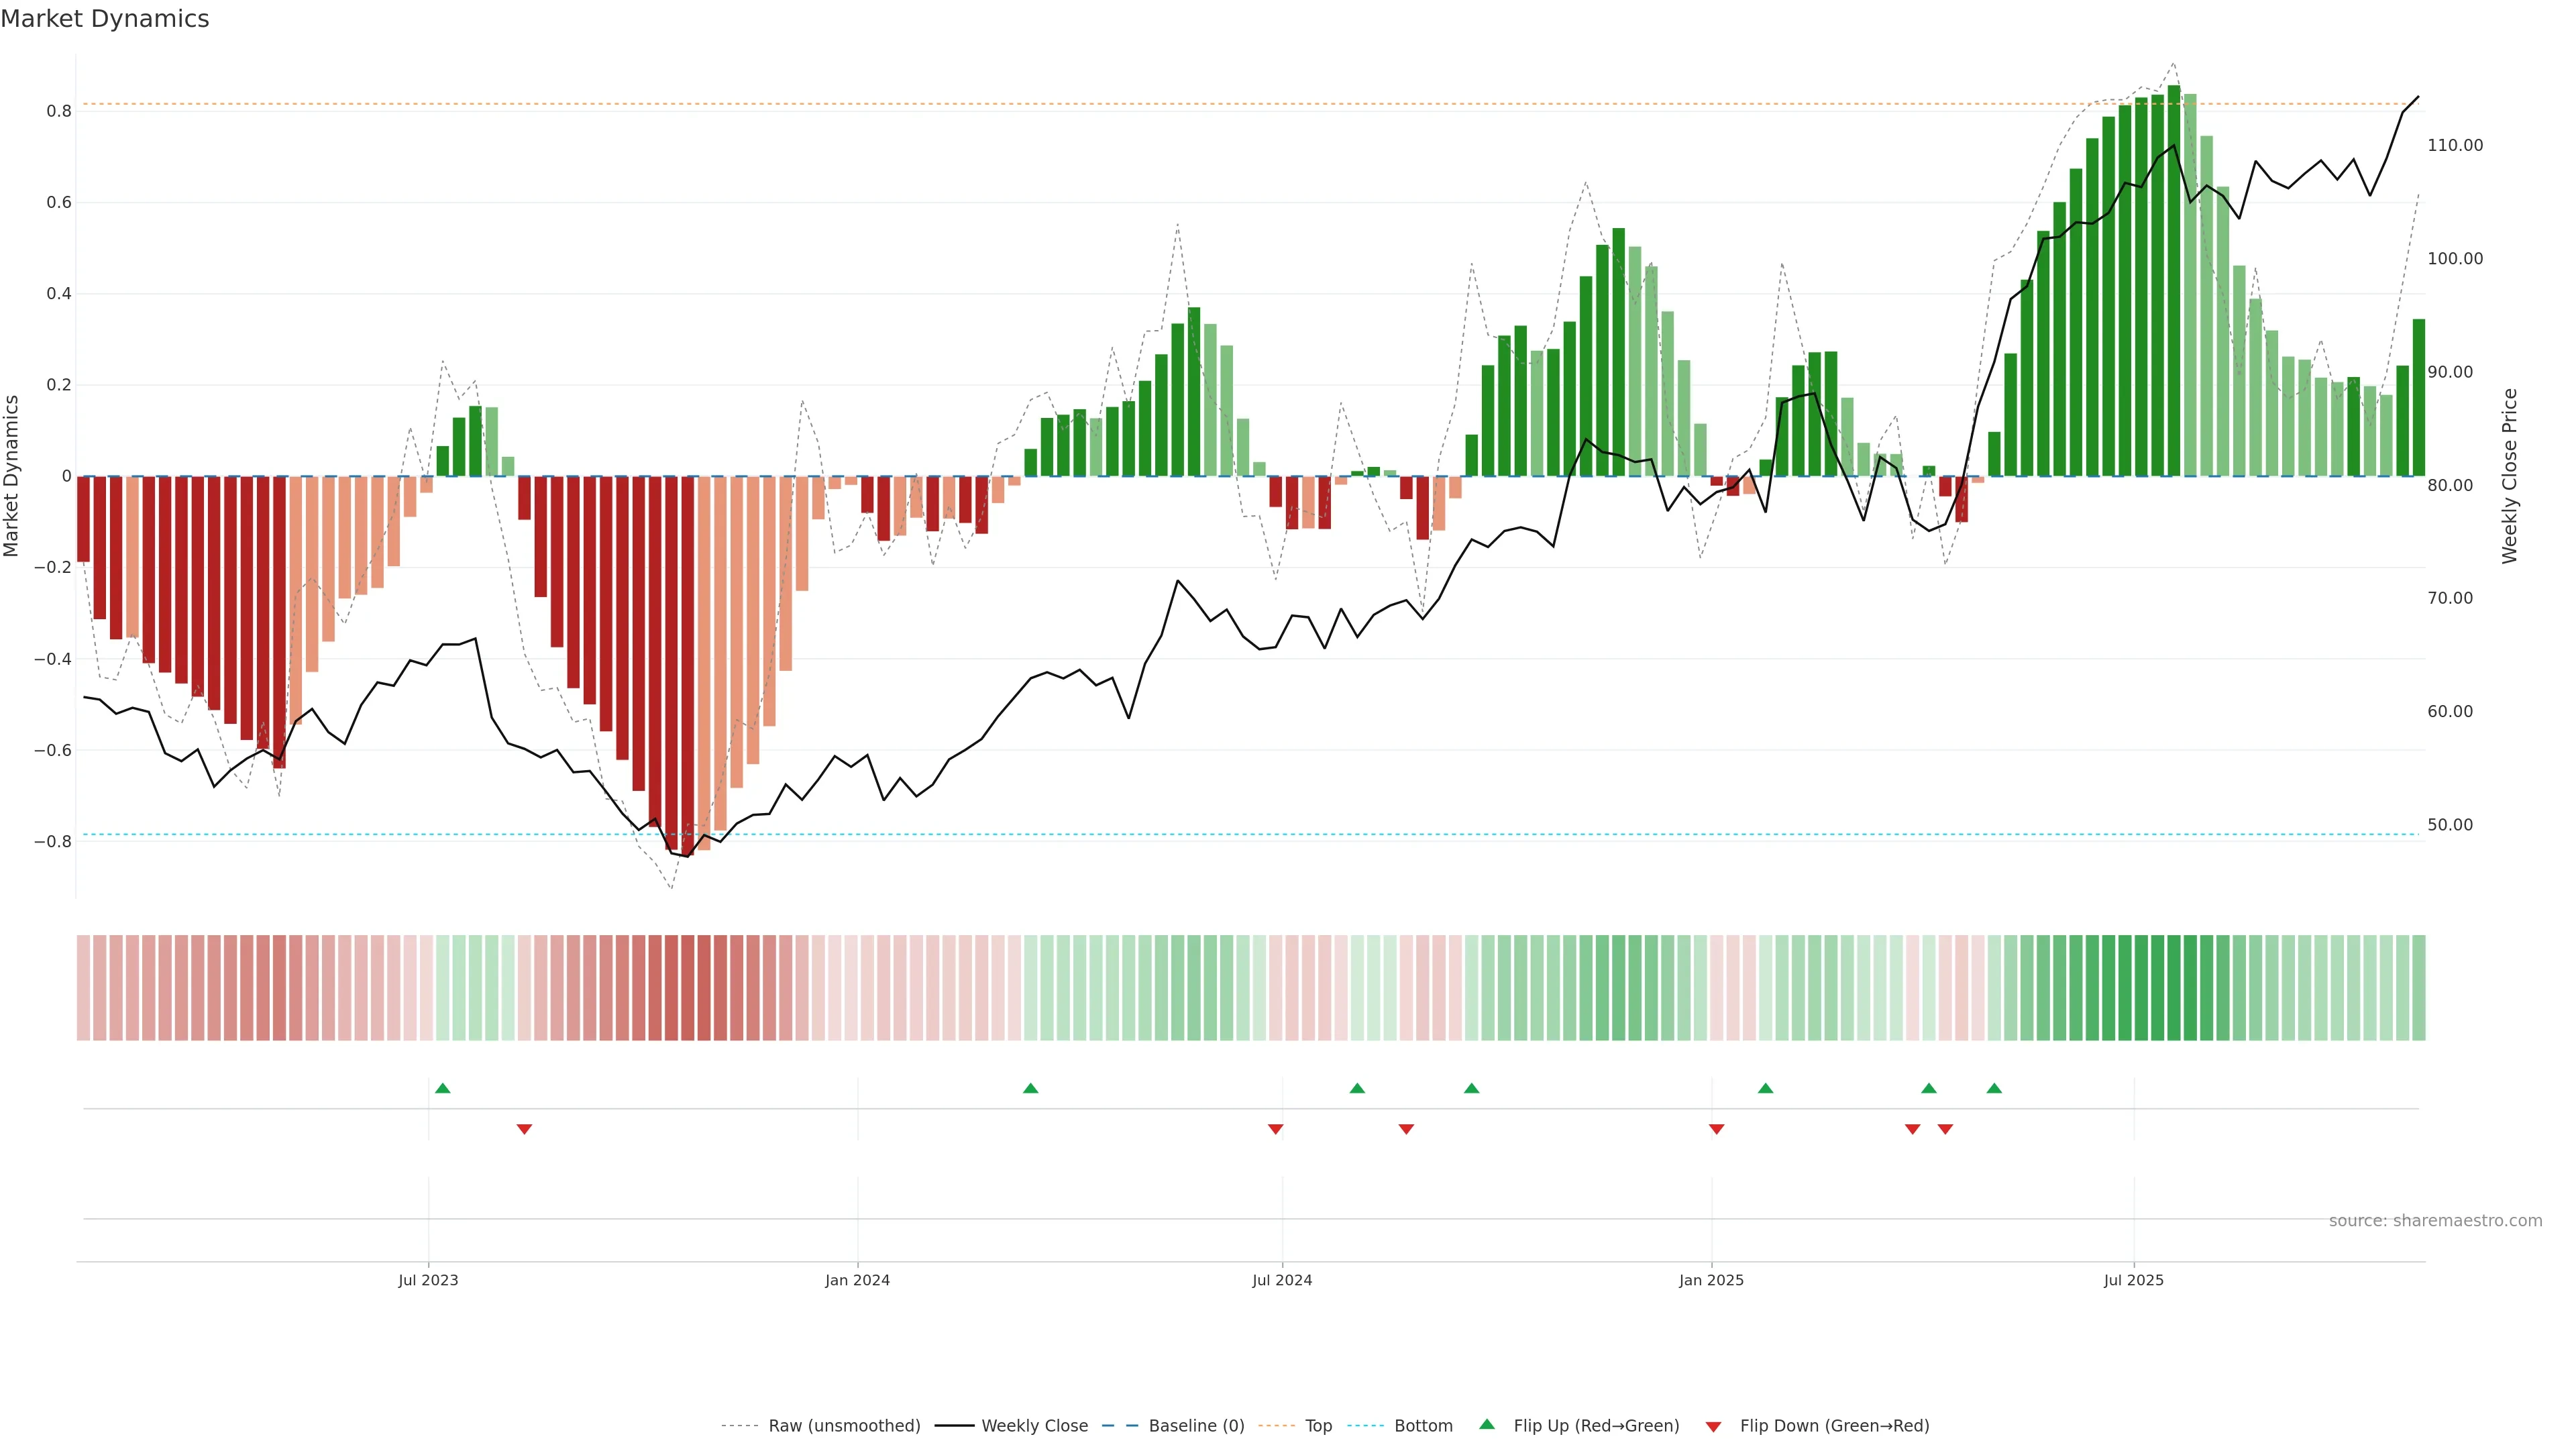Click the flip-down triangle just before Jul 2024
The height and width of the screenshot is (1449, 2576).
1275,1129
